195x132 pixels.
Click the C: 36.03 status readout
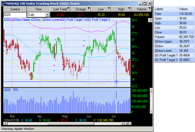click(81, 120)
